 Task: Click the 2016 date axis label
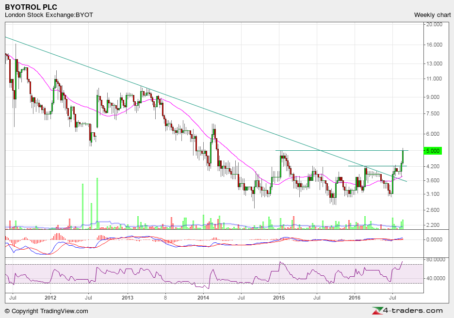(x=355, y=298)
